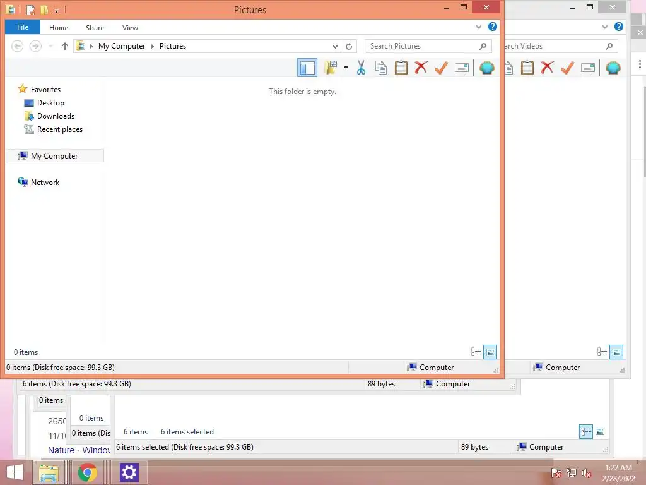Open the Customize Quick Access Toolbar dropdown
This screenshot has width=646, height=485.
point(56,10)
